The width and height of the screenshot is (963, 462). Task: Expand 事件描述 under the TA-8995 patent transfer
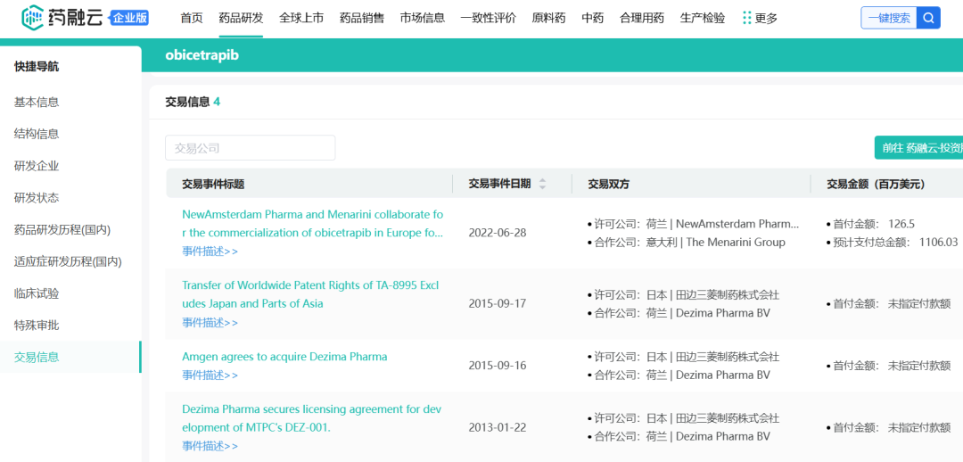pos(210,322)
